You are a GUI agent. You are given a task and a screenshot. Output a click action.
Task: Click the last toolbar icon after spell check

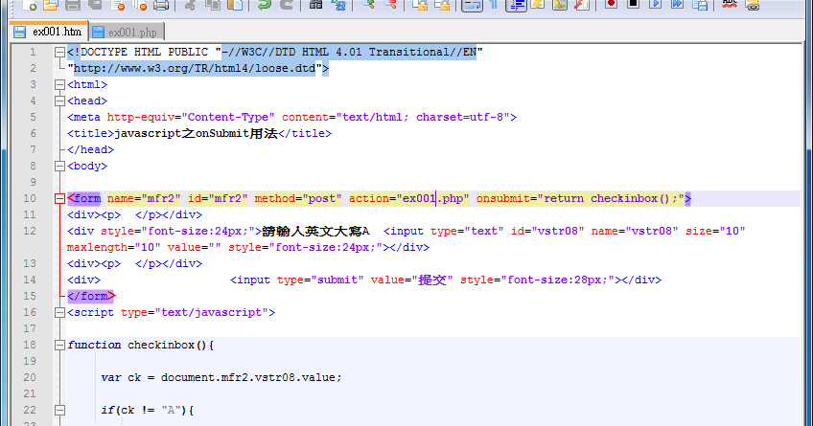[x=752, y=5]
